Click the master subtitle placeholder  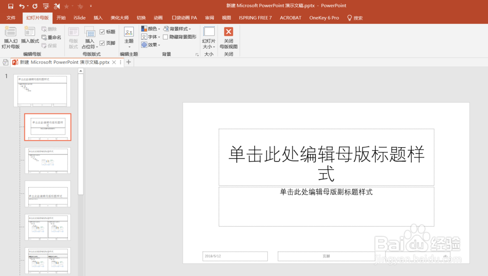click(x=326, y=207)
